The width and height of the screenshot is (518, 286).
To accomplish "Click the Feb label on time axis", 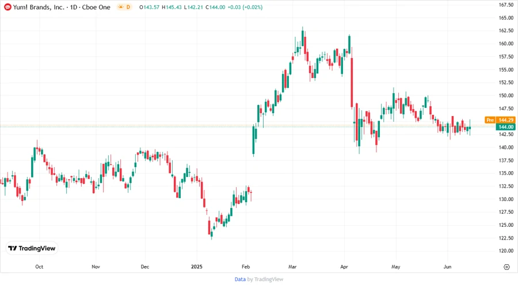I will (246, 266).
